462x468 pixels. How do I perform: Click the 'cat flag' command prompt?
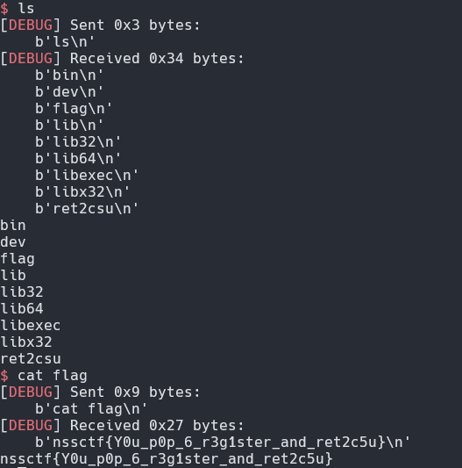click(53, 376)
